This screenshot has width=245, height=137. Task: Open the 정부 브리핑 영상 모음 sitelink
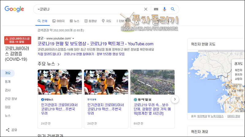[111, 54]
